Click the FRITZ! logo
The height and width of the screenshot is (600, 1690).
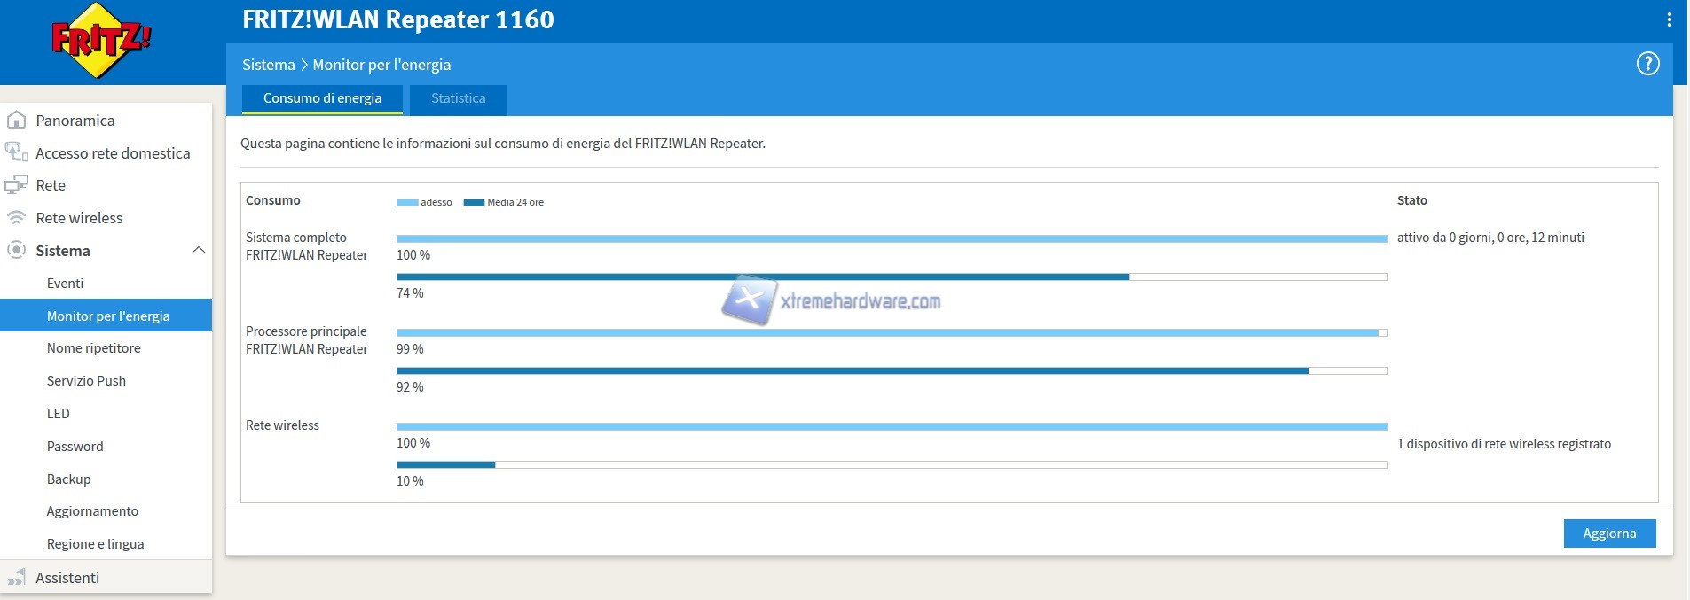(101, 42)
